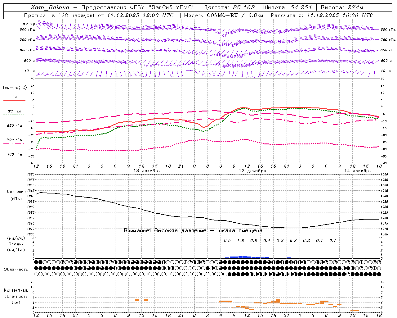Click the (гПа) pressure unit label

(x=16, y=199)
